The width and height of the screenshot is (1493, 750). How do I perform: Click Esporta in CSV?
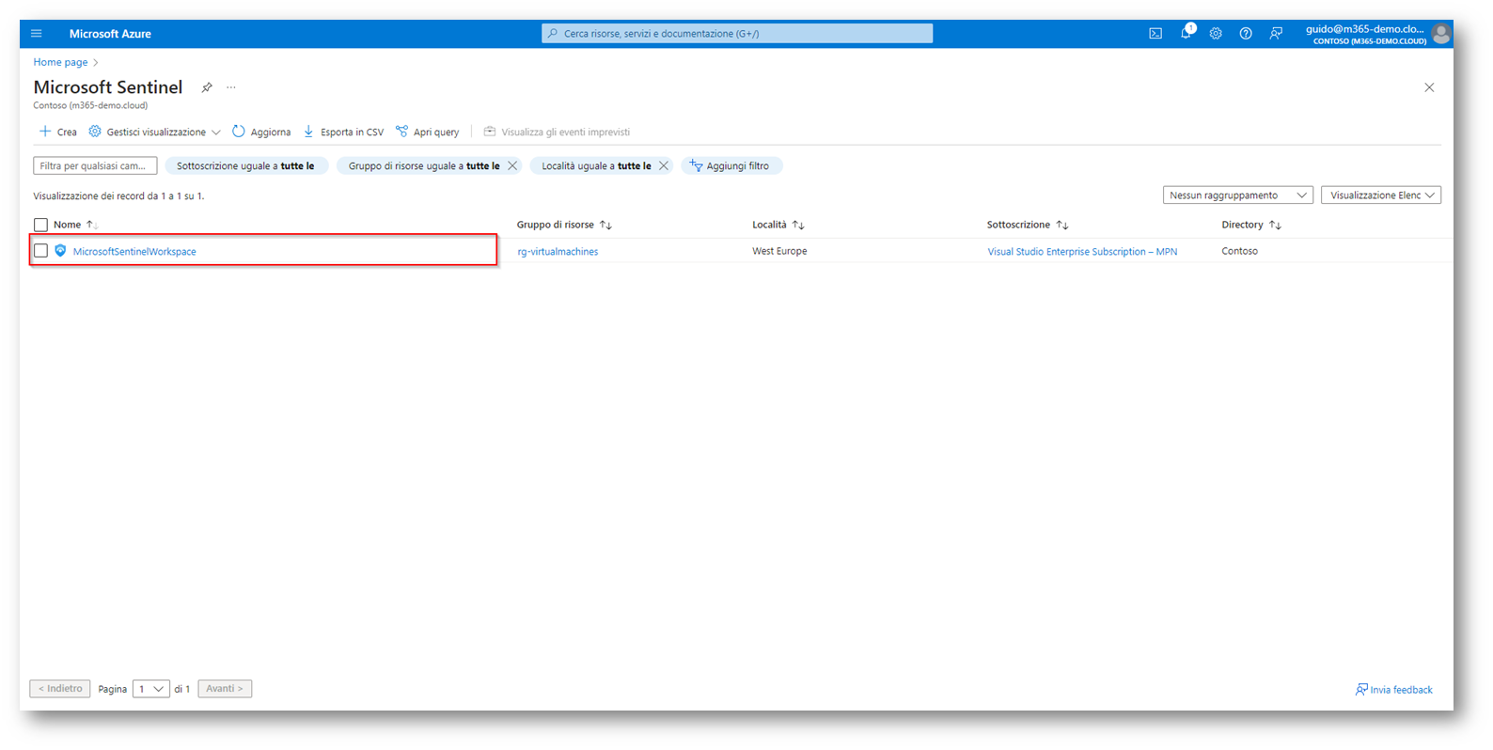(344, 133)
